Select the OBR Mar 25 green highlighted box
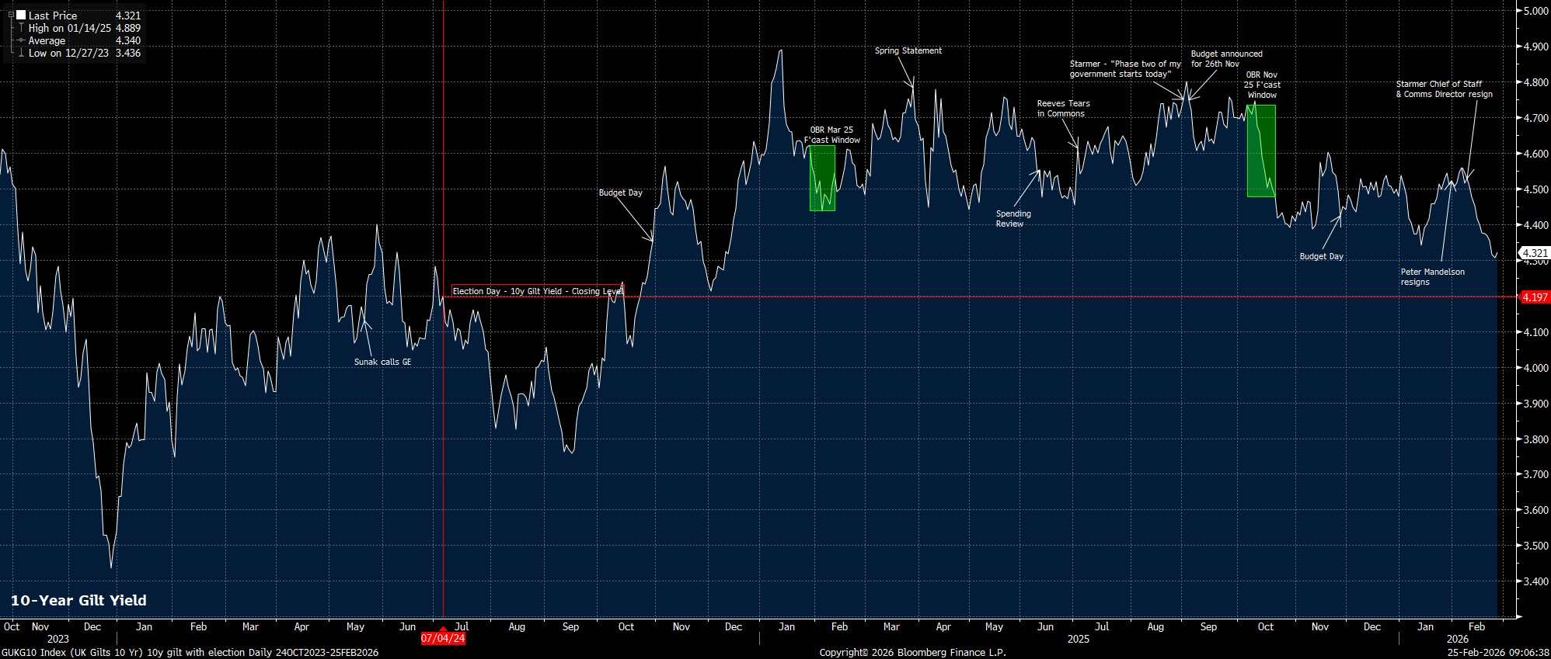1551x659 pixels. (x=822, y=178)
